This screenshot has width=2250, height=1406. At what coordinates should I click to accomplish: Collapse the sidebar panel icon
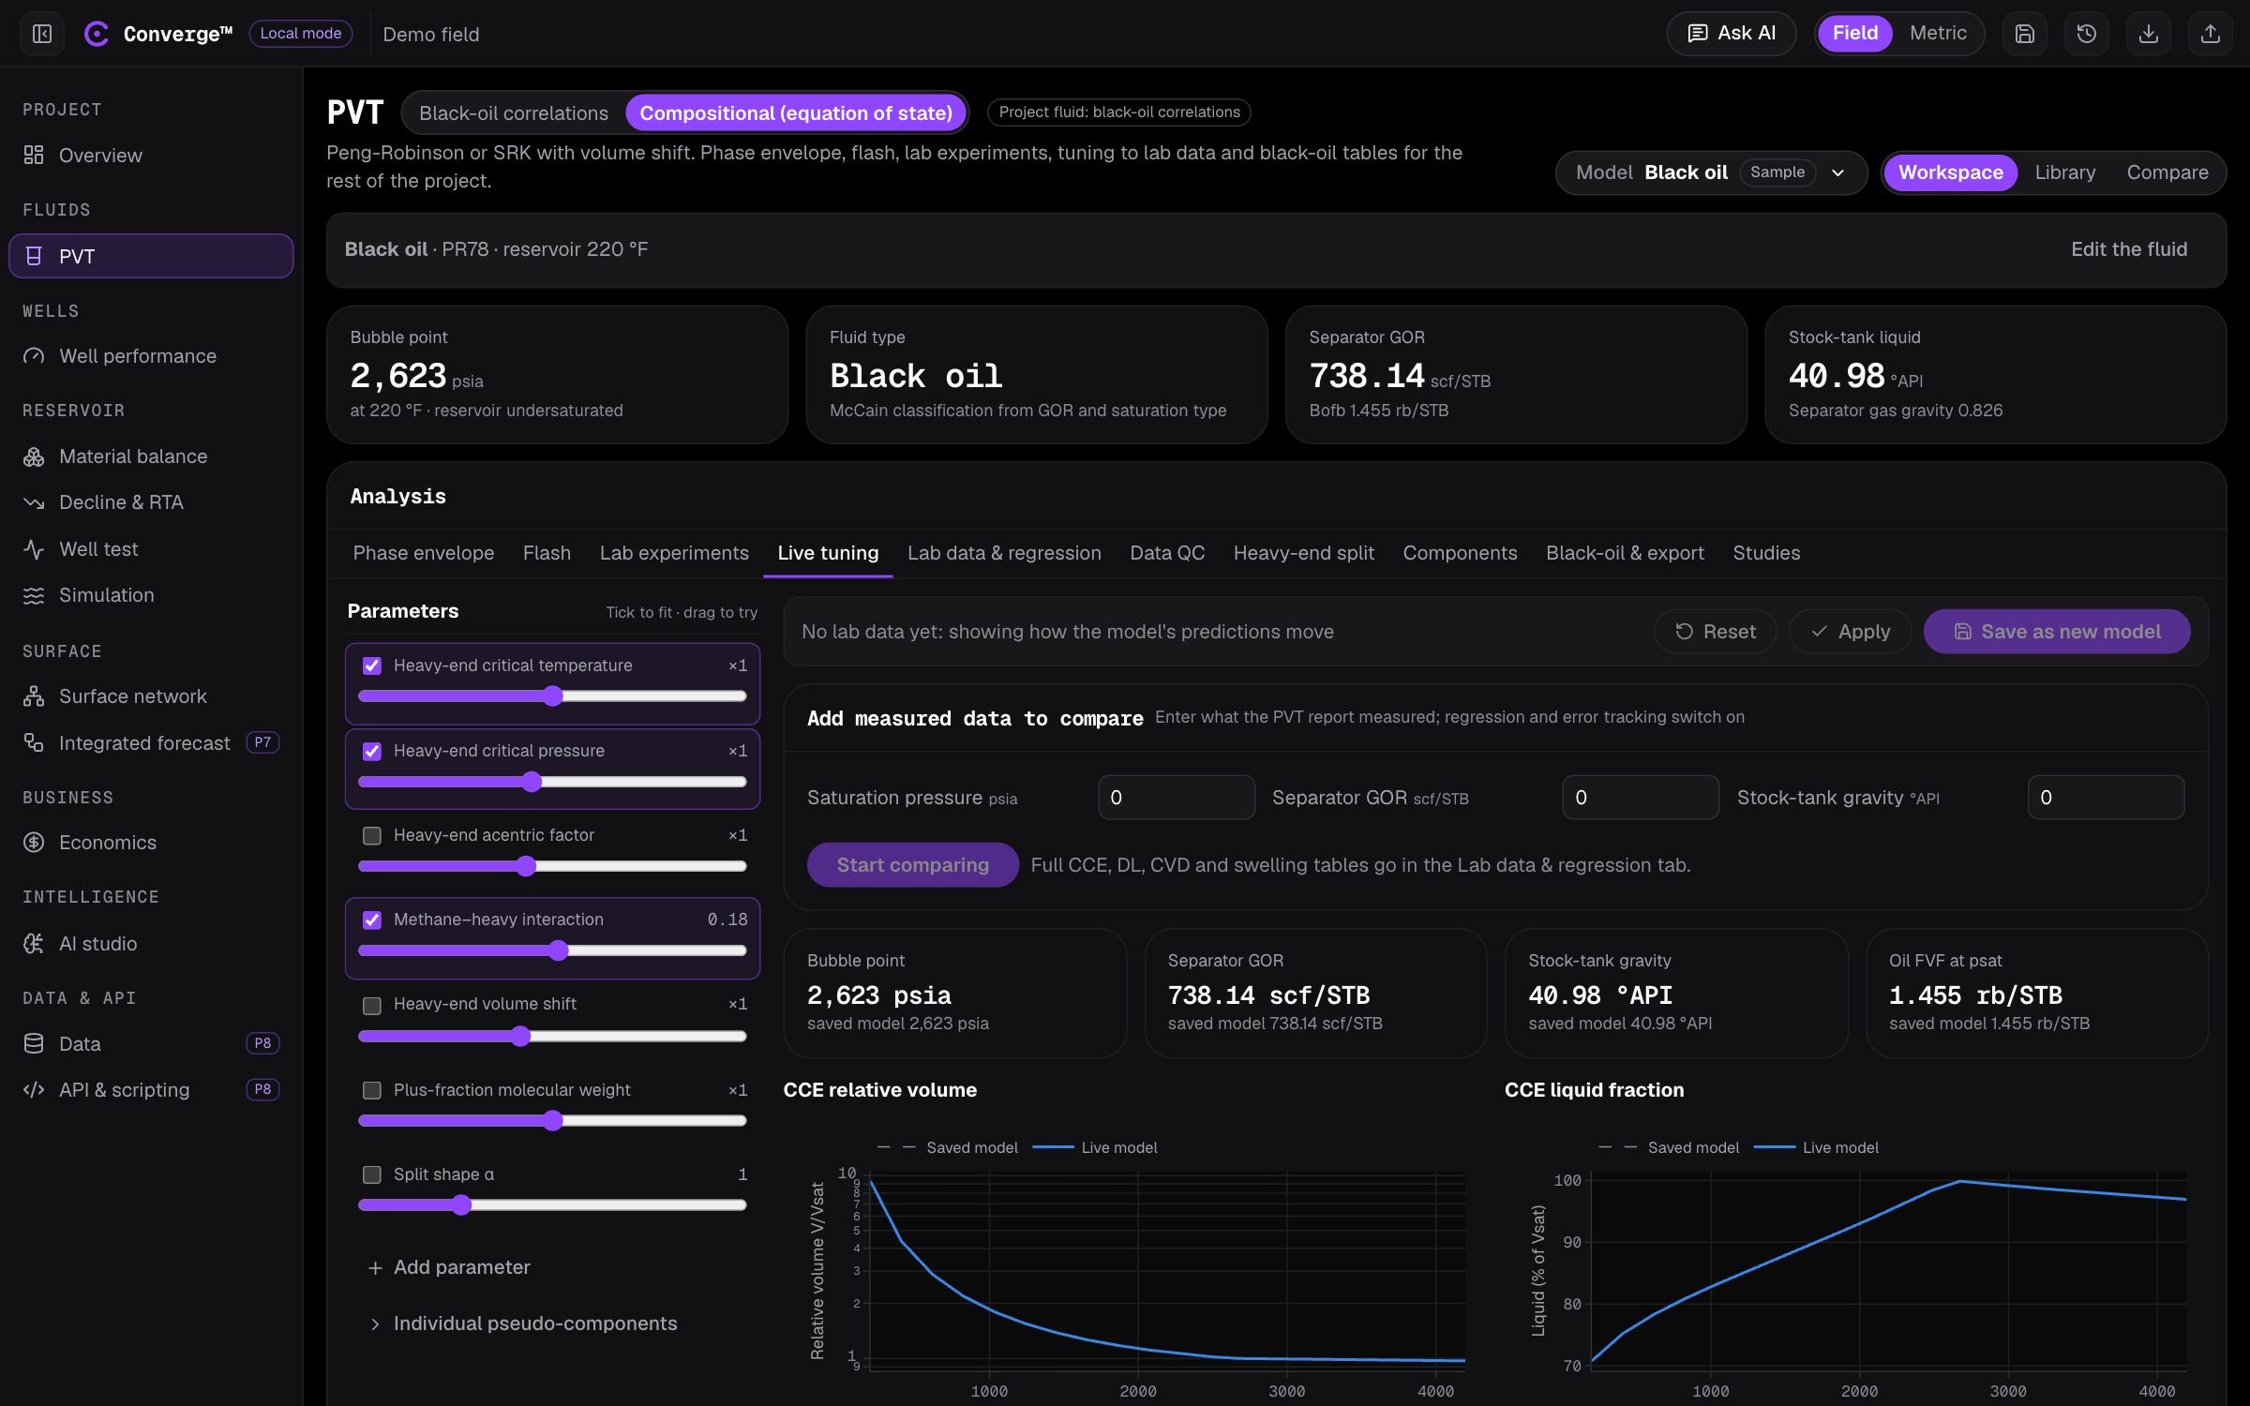coord(41,34)
